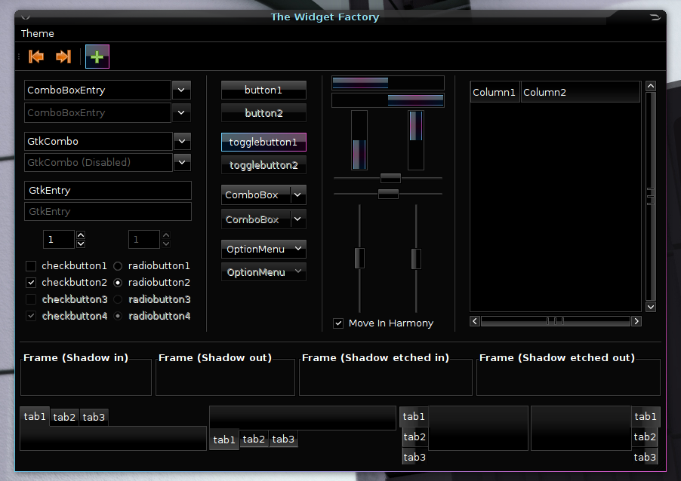Select tab1 in the right-side-tabs notebook
Screen dimensions: 681x481
tap(646, 416)
